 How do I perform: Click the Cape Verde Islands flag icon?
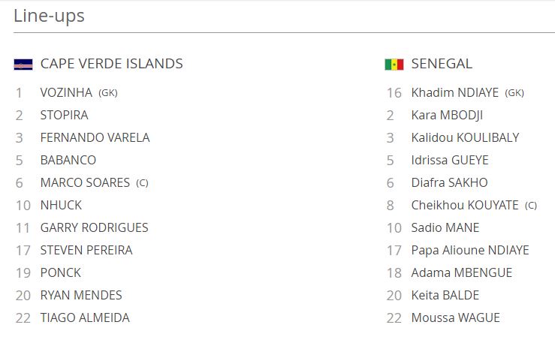(23, 65)
